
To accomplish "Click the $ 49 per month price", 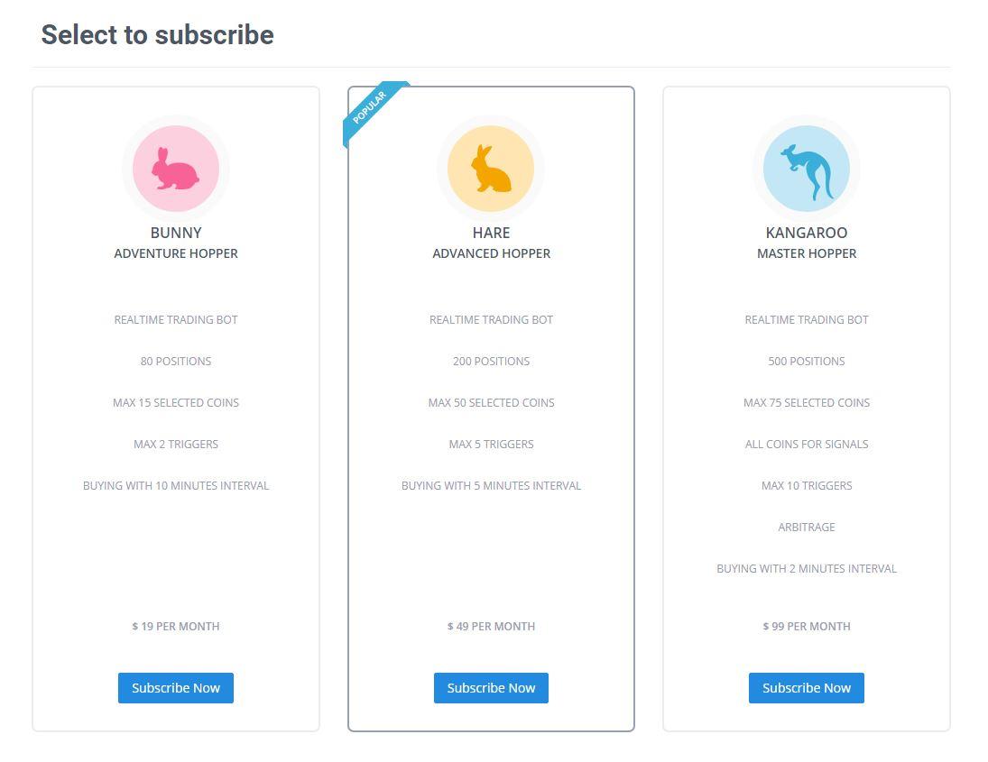I will pyautogui.click(x=491, y=626).
